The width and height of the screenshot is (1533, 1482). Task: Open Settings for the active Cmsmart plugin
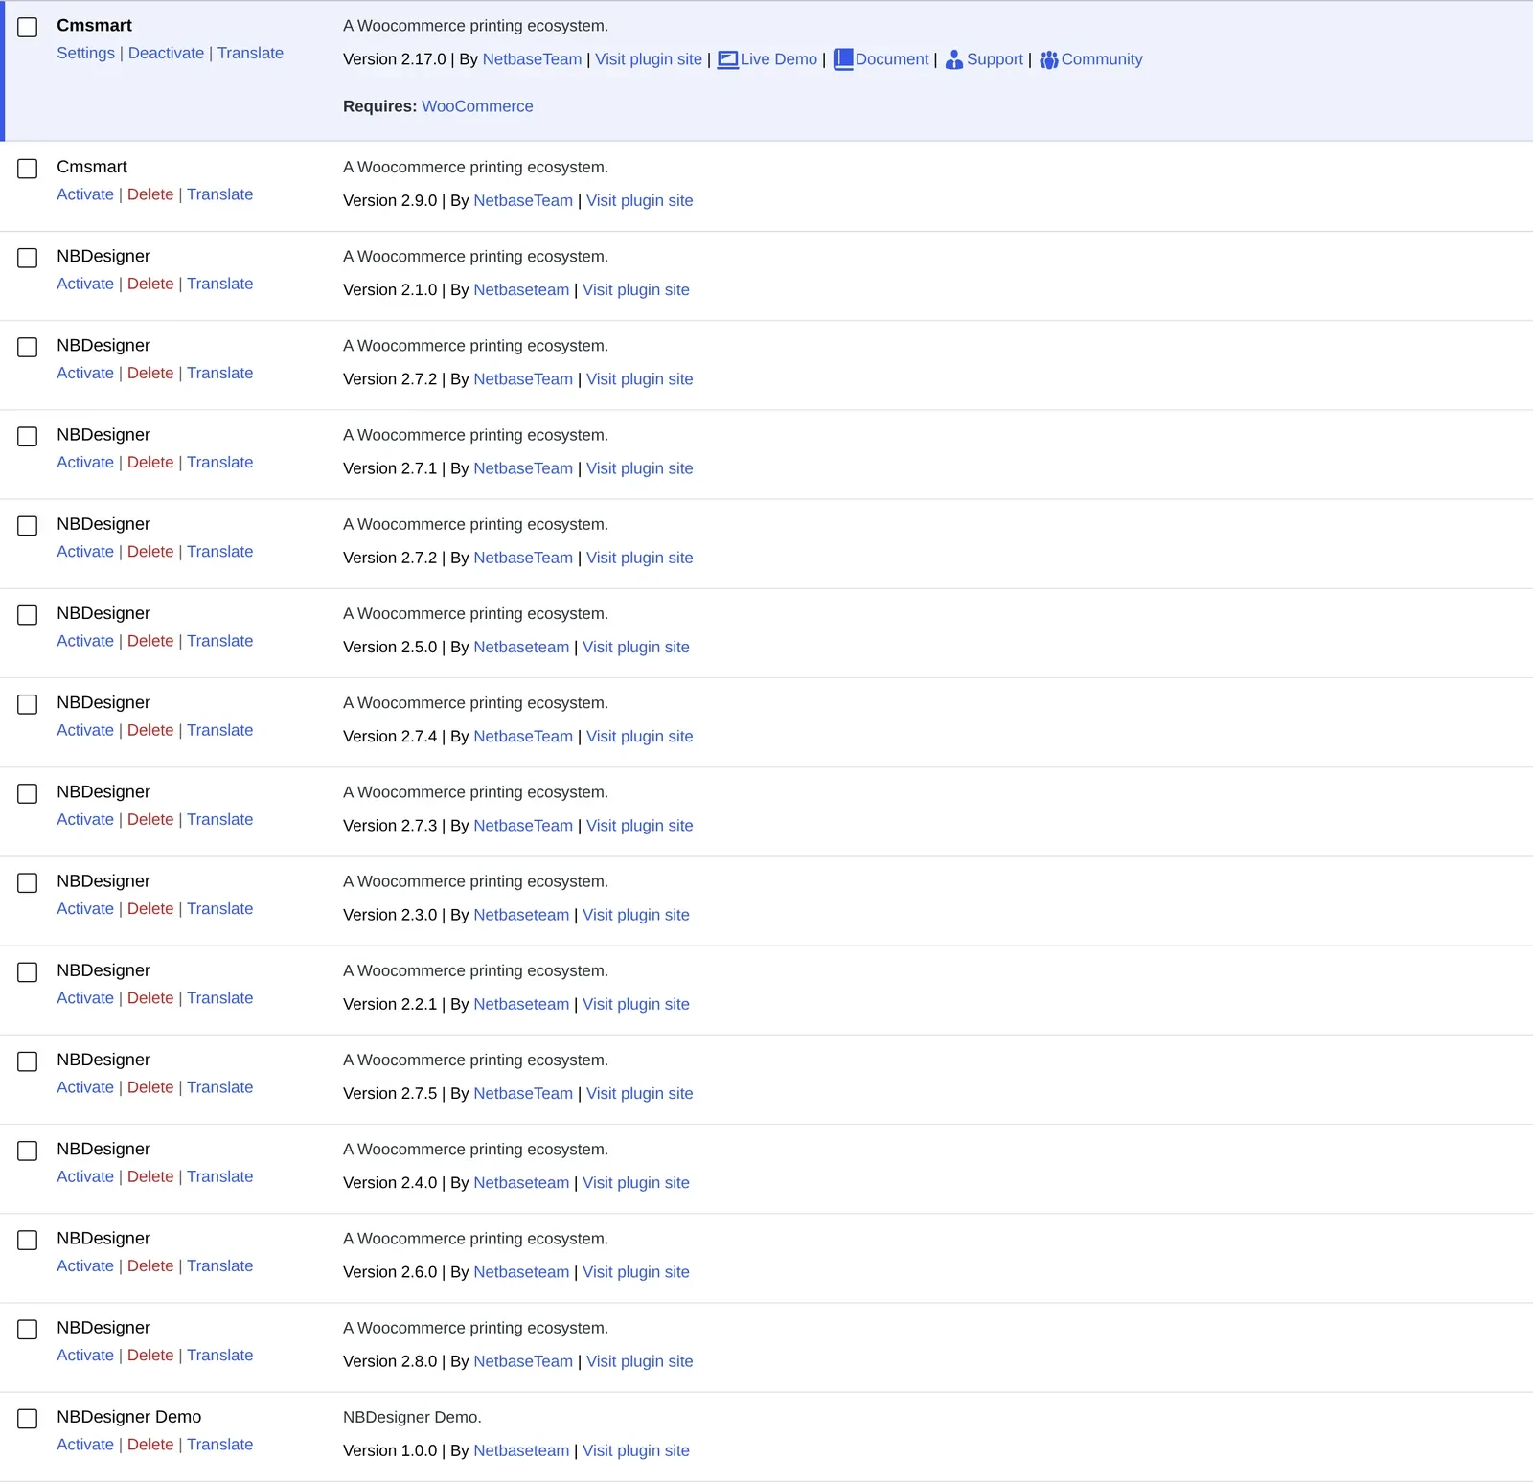tap(85, 53)
